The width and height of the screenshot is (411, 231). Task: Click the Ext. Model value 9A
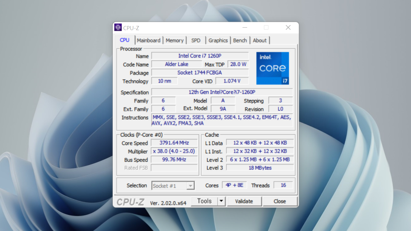(223, 109)
